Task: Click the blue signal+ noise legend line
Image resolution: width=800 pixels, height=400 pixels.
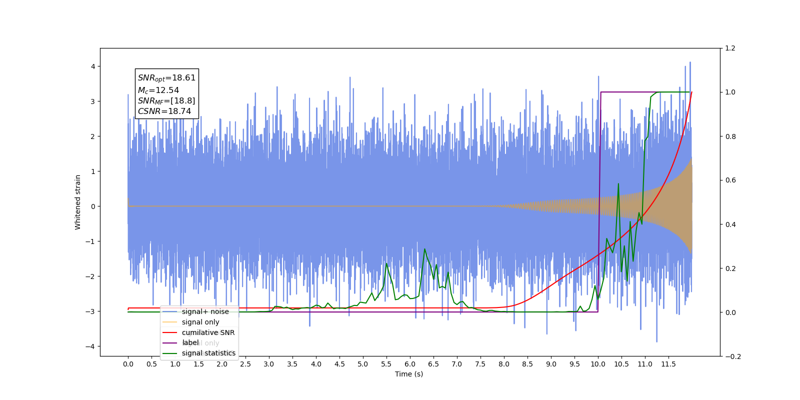Action: (x=170, y=311)
